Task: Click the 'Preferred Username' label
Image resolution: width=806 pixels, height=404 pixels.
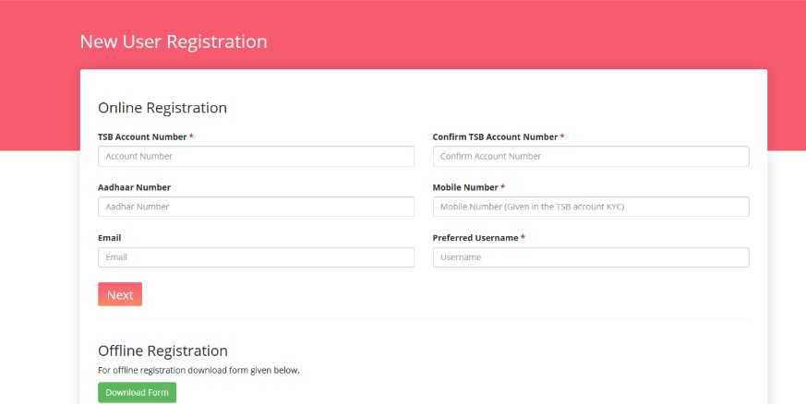Action: (475, 238)
